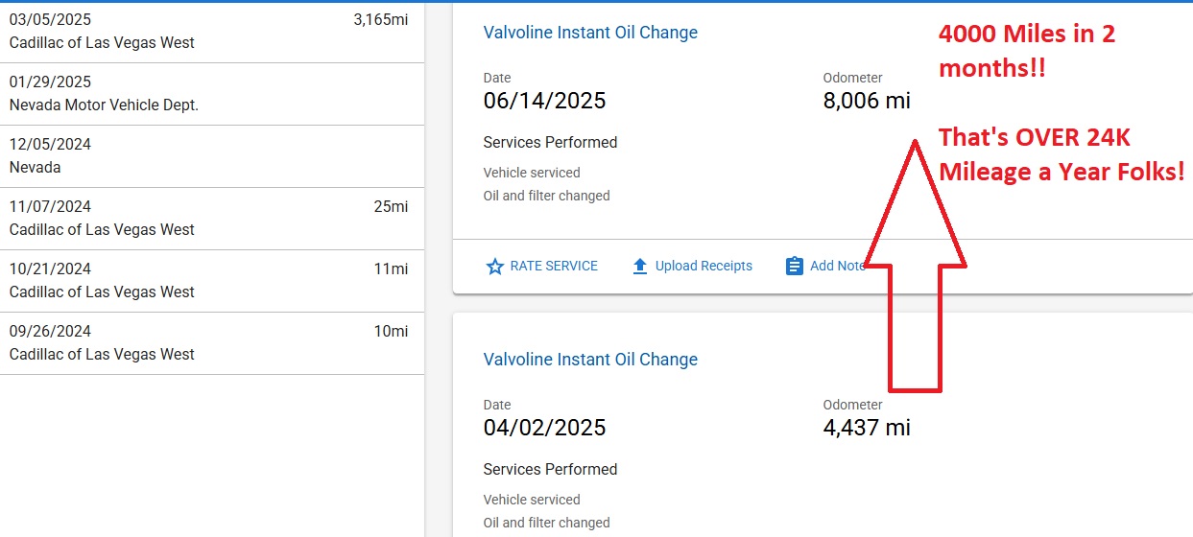Choose the Add Note text label
Screen dimensions: 1193x537
(x=836, y=267)
